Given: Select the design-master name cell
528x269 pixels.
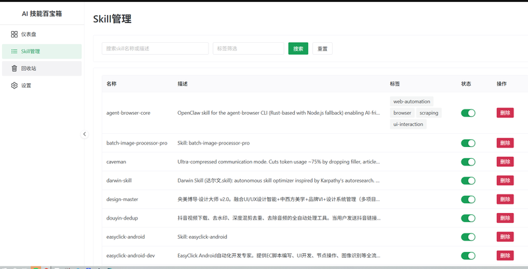Looking at the screenshot, I should pyautogui.click(x=122, y=199).
